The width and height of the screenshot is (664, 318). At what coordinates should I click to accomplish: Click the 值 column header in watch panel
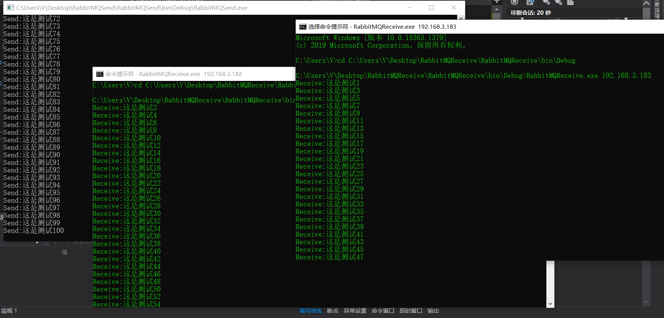[x=65, y=252]
